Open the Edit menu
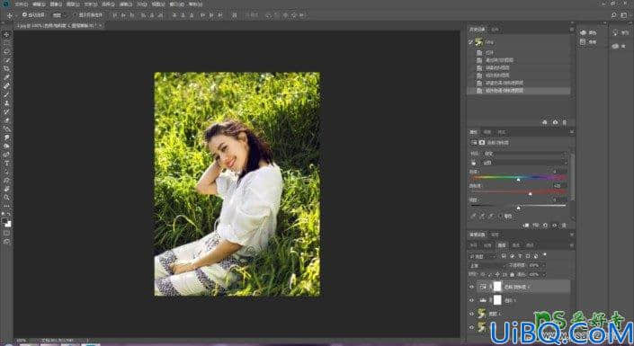This screenshot has width=634, height=346. [x=39, y=4]
